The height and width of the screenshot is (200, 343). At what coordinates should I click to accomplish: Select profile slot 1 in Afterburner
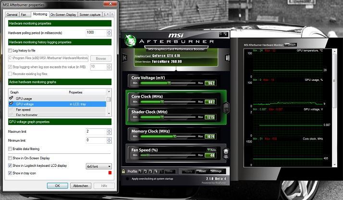140,171
